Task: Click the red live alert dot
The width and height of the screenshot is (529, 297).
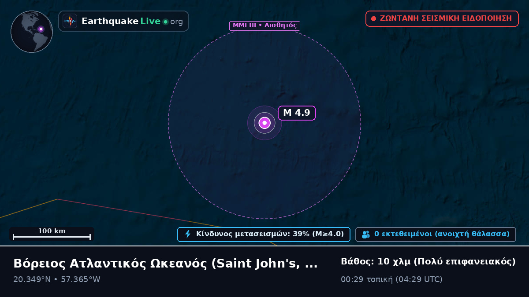Action: (x=374, y=19)
